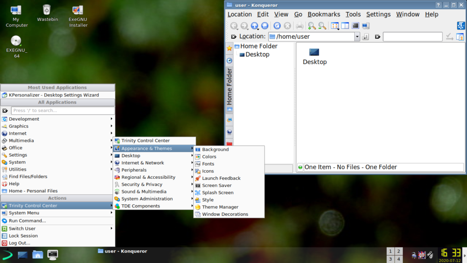Click the application menu search field
Viewport: 467px width, 263px height.
point(63,111)
